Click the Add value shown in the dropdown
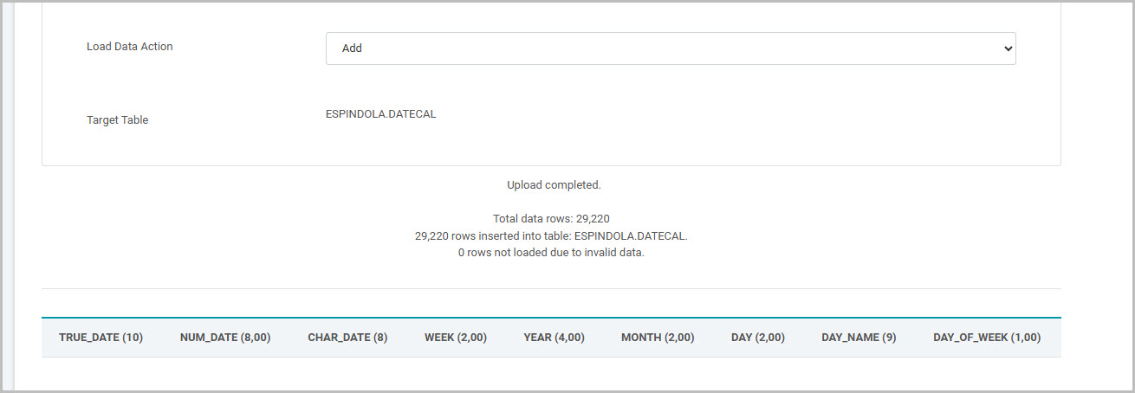 click(x=352, y=48)
